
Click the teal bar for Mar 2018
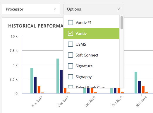click(136, 83)
